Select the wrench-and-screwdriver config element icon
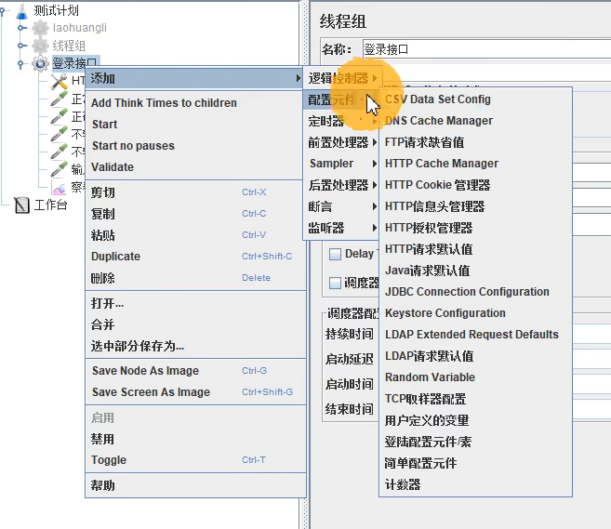The image size is (611, 529). tap(60, 82)
